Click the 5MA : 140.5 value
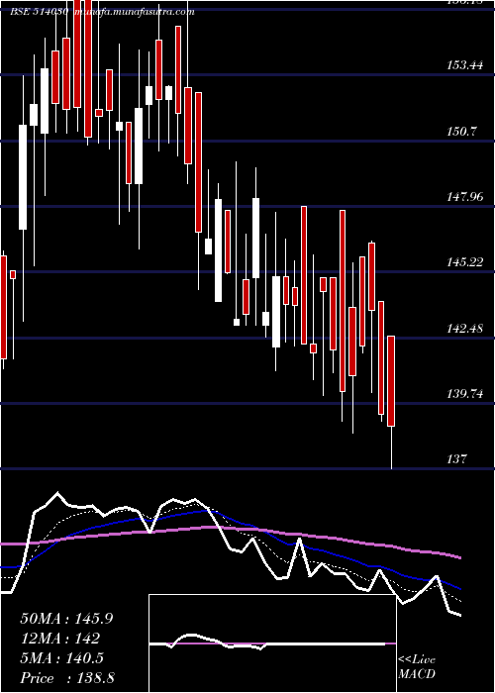The height and width of the screenshot is (693, 495). (61, 658)
